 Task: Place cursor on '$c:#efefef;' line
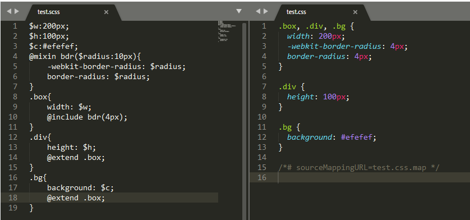tap(54, 47)
